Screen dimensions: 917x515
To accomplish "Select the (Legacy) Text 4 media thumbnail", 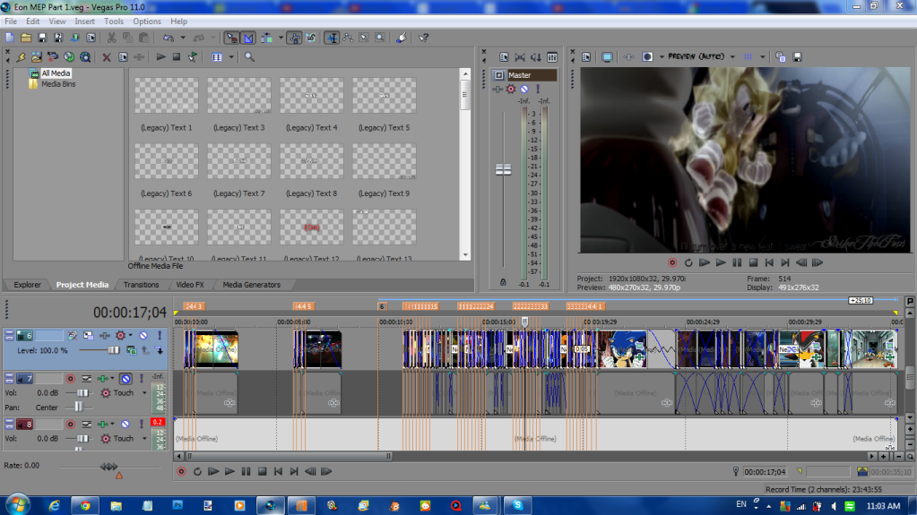I will [311, 95].
